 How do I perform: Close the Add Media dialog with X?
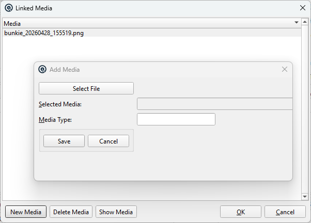[x=285, y=69]
